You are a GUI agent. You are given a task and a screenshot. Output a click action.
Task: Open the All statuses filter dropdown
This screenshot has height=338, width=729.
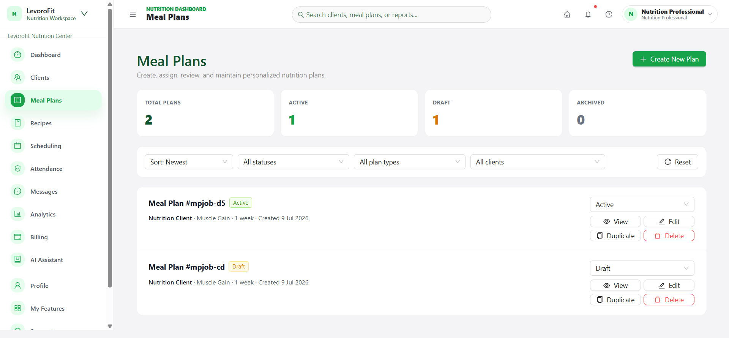coord(293,162)
